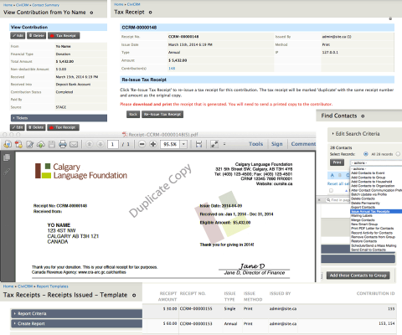Click the Back button on Tax Receipt page
402x335 pixels.
pyautogui.click(x=133, y=114)
